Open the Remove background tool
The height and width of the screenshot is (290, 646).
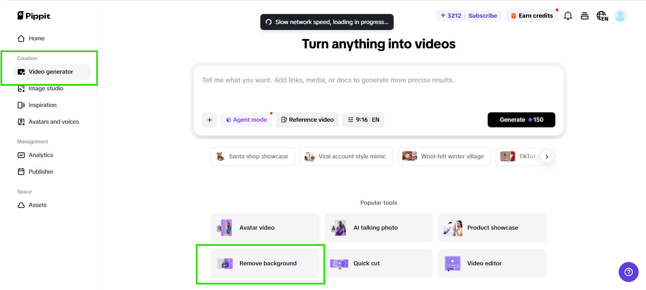tap(265, 263)
